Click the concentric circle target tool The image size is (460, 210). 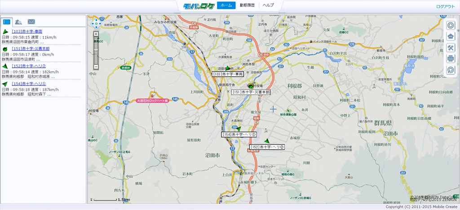pos(451,26)
